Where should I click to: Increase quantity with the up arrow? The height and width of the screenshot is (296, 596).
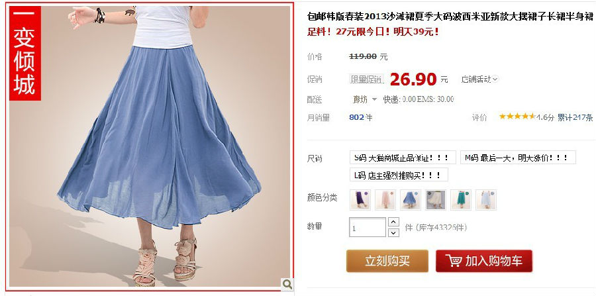[393, 222]
